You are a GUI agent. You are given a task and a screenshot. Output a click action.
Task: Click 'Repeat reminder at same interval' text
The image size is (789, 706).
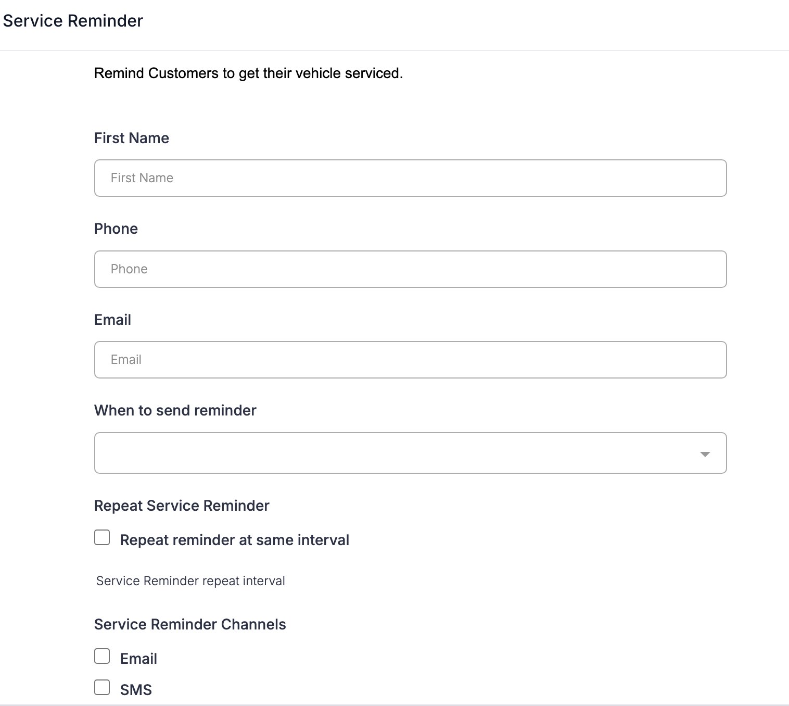point(235,540)
